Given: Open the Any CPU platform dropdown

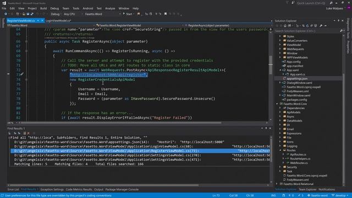Looking at the screenshot, I should tap(73, 14).
